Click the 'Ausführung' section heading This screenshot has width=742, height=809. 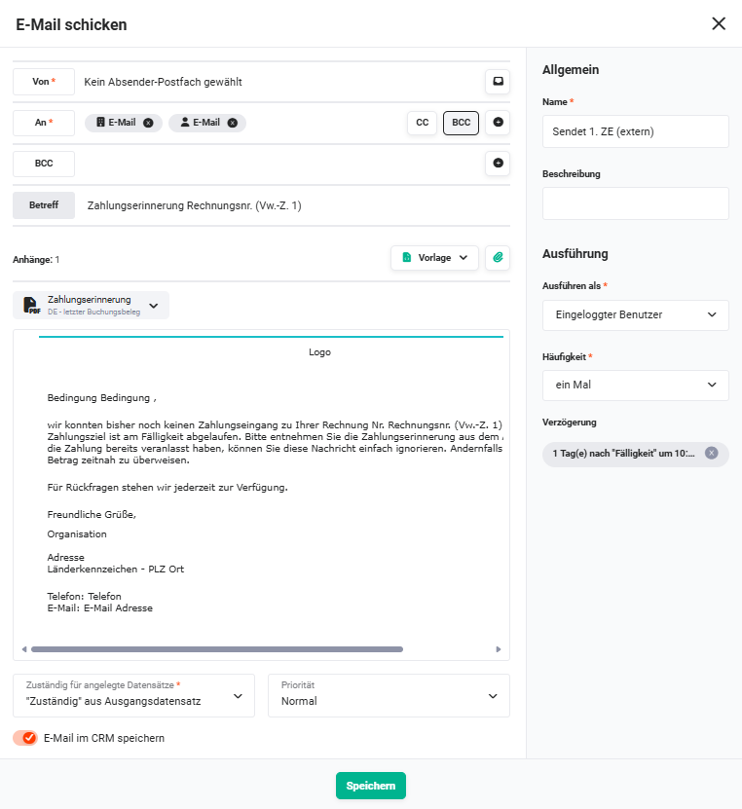tap(575, 254)
